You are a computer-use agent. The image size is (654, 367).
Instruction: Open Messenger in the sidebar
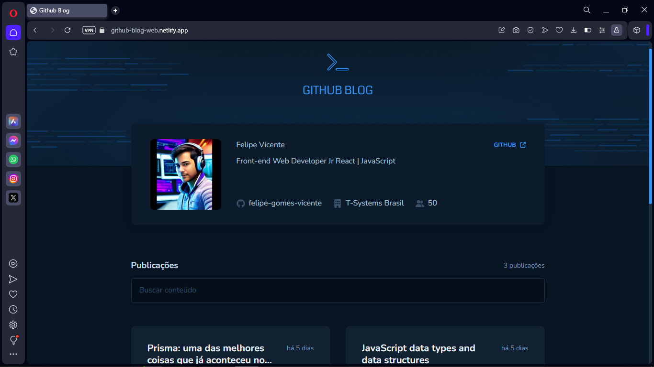click(x=13, y=140)
